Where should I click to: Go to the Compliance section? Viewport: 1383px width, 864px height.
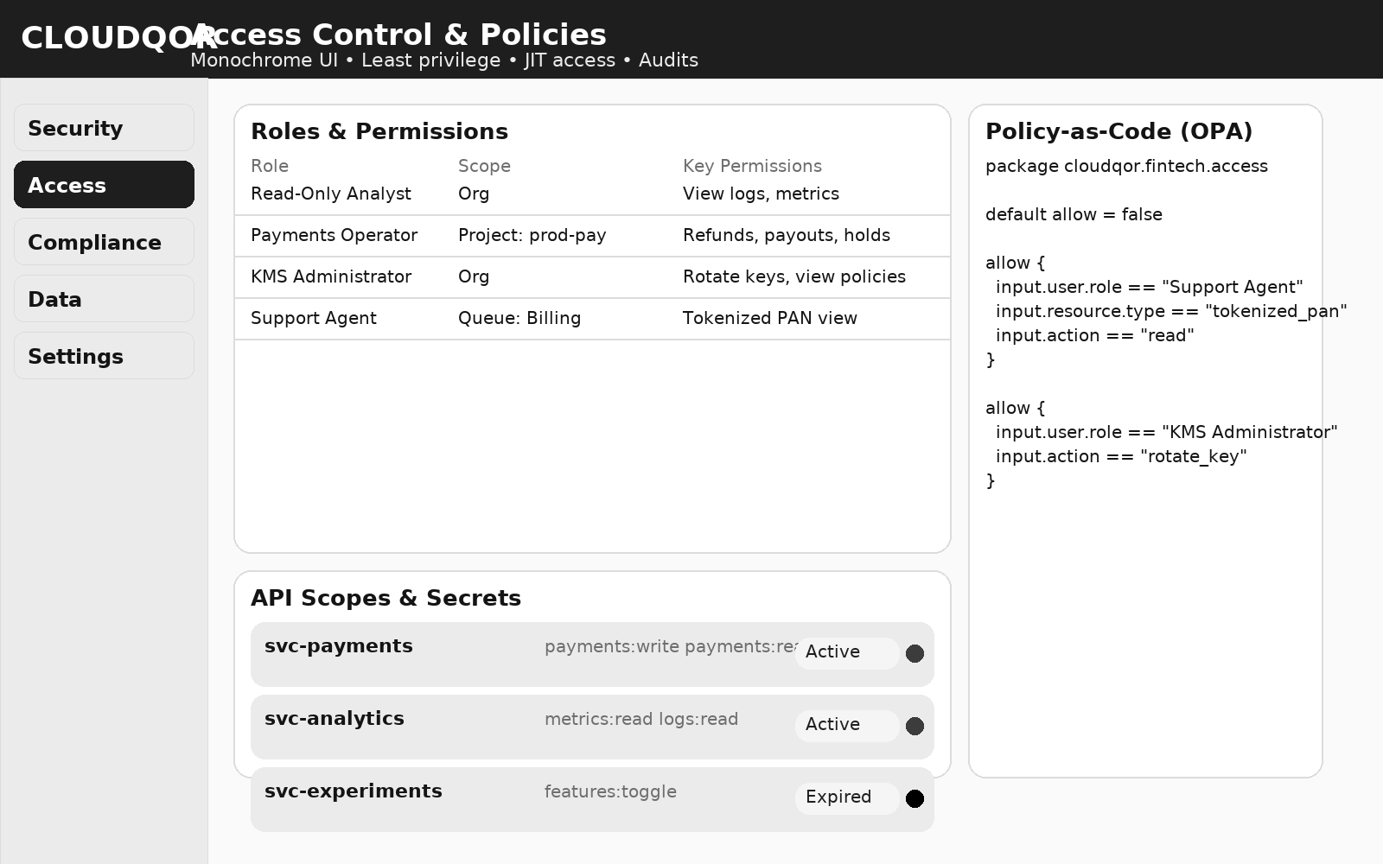[104, 242]
